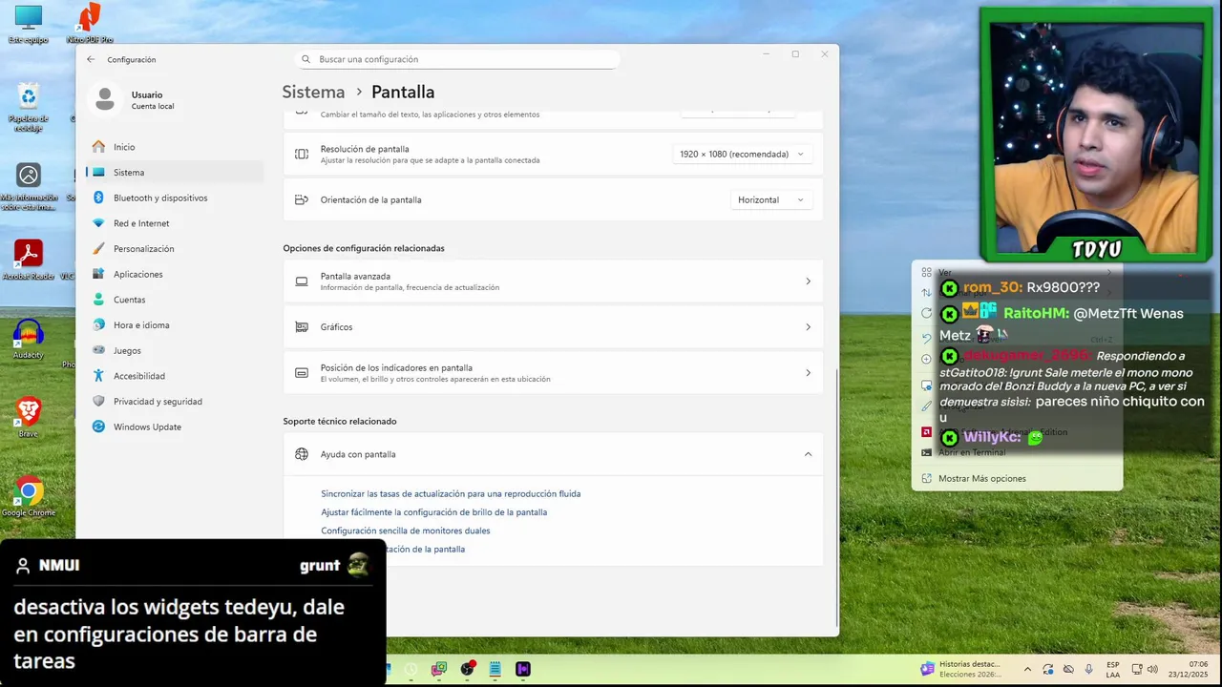This screenshot has width=1222, height=687.
Task: Click the Usuario account avatar
Action: click(x=105, y=99)
